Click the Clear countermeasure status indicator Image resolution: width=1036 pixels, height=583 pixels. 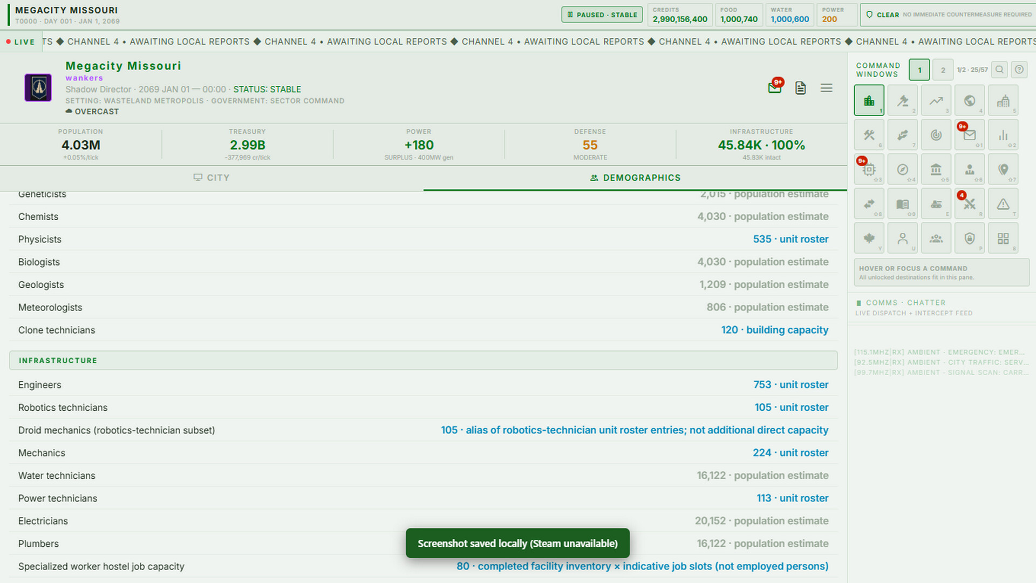(x=948, y=15)
